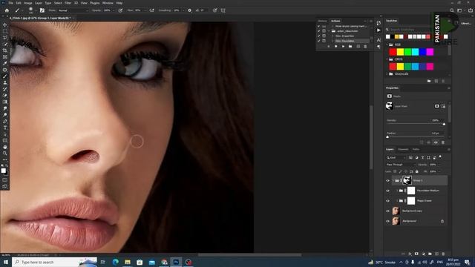Open the Pass Through blend mode dropdown

click(401, 165)
